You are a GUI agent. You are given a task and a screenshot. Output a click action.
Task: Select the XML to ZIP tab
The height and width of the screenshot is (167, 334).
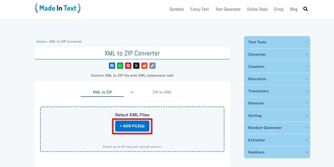[102, 92]
